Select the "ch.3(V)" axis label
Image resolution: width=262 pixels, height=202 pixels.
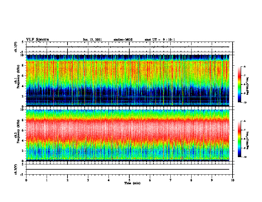pos(16,169)
